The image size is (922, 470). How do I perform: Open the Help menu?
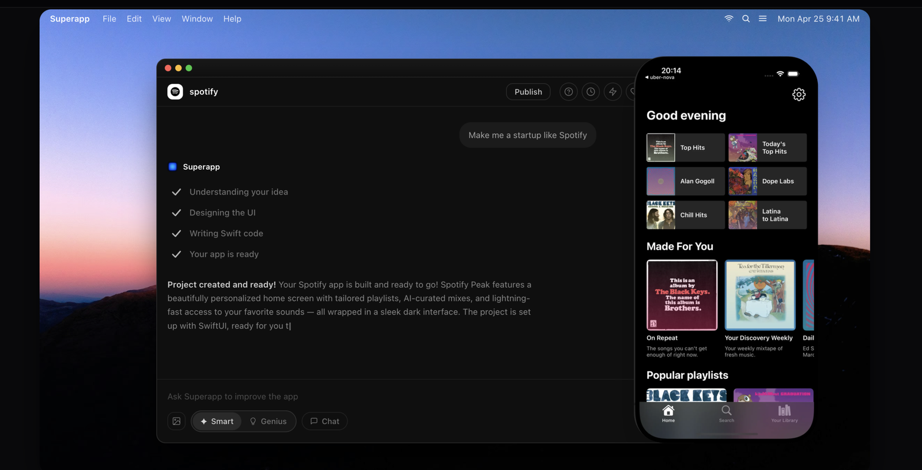coord(232,18)
